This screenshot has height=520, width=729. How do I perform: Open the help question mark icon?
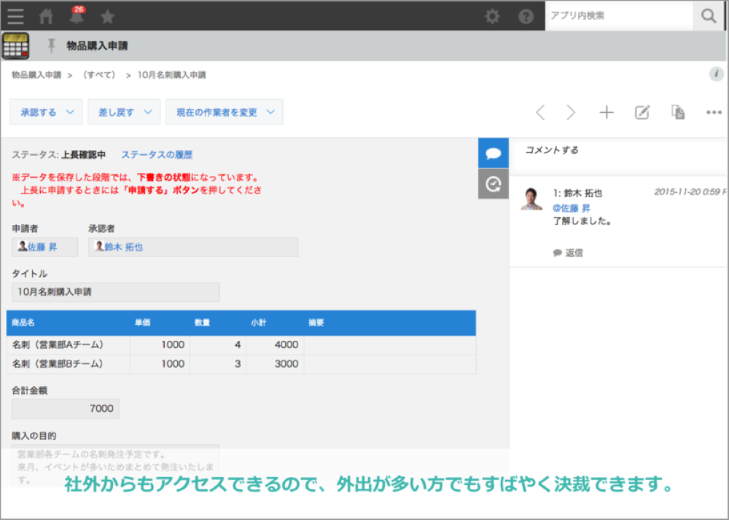point(526,16)
